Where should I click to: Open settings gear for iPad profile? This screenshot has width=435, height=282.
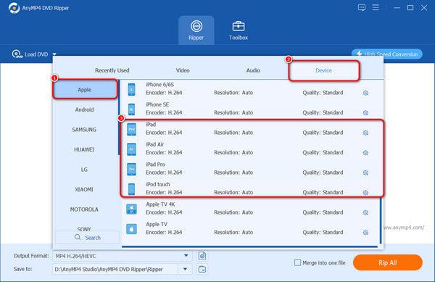pyautogui.click(x=365, y=133)
